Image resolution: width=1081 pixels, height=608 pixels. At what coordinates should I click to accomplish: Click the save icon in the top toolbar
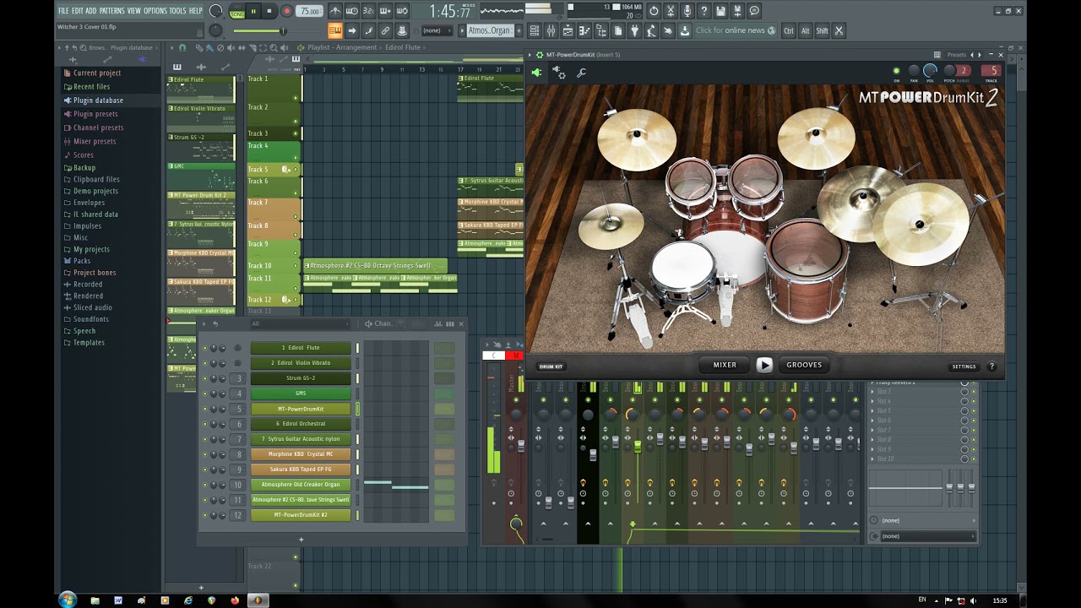[x=720, y=11]
